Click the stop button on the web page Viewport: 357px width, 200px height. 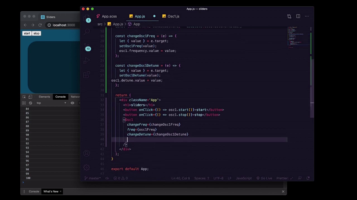[37, 33]
